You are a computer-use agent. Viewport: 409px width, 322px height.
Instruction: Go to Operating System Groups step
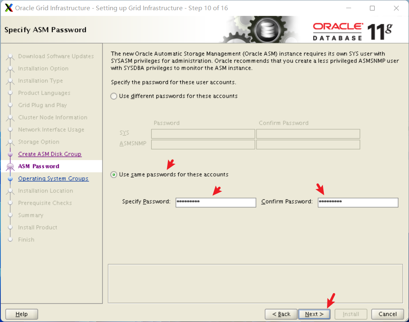(53, 179)
